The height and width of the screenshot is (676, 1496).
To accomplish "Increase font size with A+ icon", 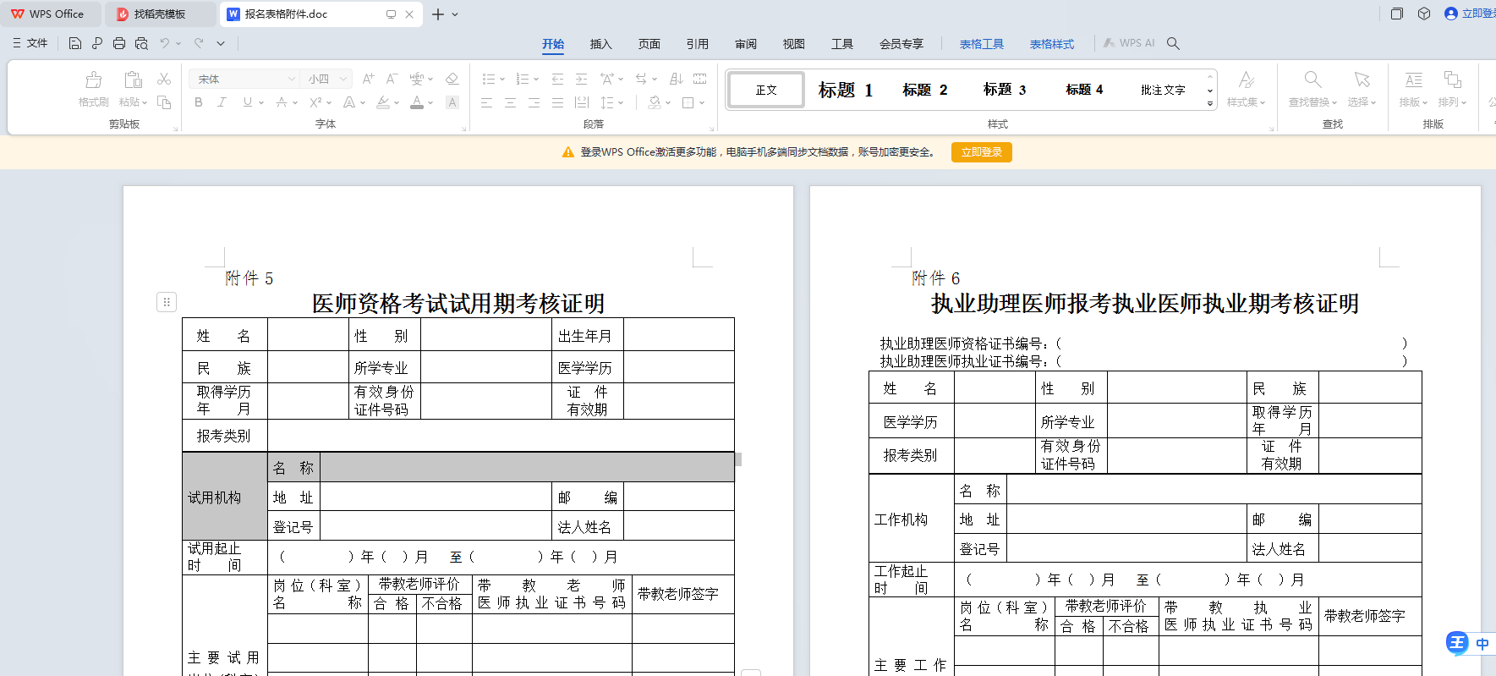I will click(x=368, y=79).
